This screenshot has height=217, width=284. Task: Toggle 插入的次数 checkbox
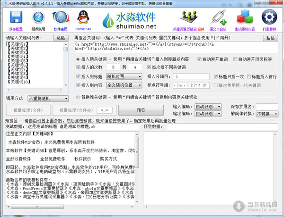click(78, 67)
